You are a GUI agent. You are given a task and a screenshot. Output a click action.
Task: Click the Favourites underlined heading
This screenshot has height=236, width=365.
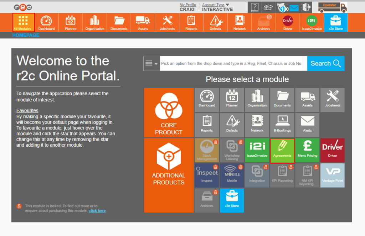[27, 111]
